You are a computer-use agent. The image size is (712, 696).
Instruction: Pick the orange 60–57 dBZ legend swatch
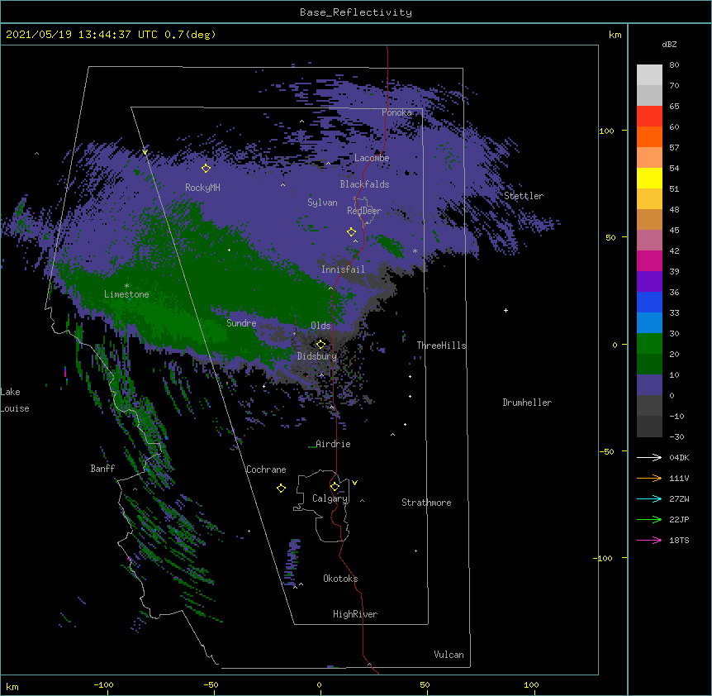[649, 136]
